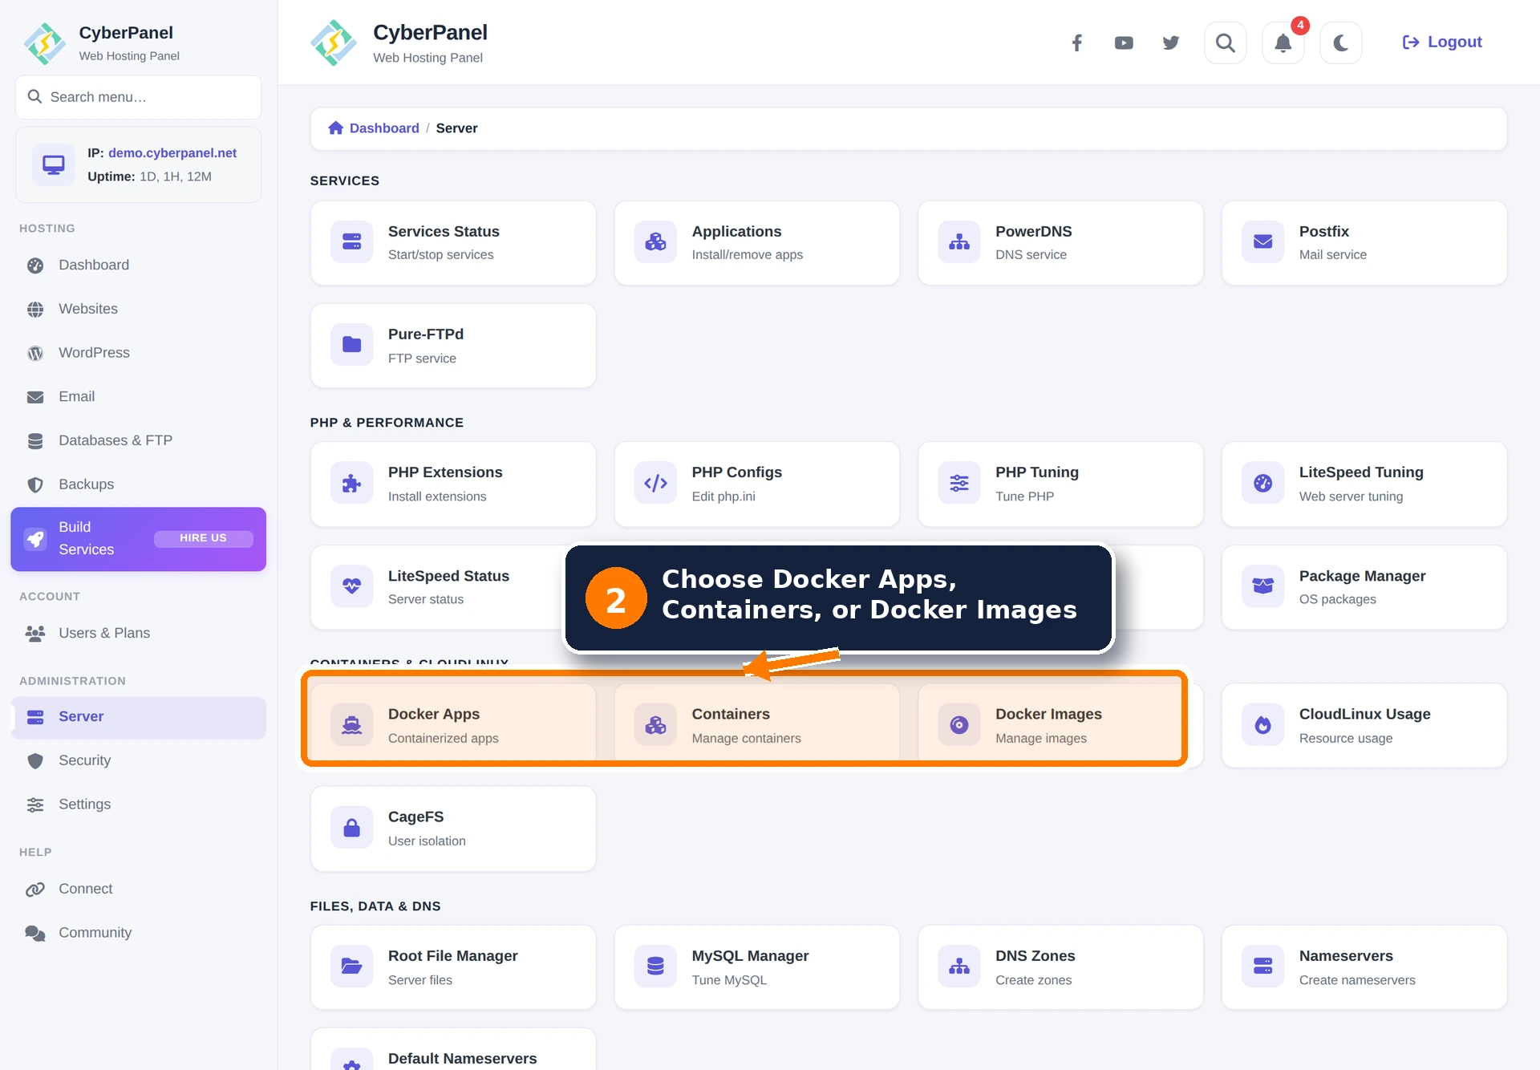
Task: Select Server in the sidebar
Action: click(x=138, y=717)
